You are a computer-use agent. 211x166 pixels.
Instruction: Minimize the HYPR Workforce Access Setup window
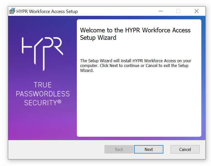click(x=161, y=11)
